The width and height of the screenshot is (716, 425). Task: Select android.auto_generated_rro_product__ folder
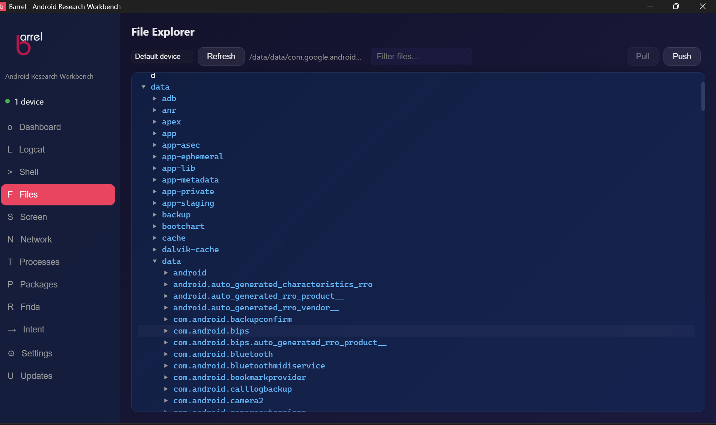point(258,296)
